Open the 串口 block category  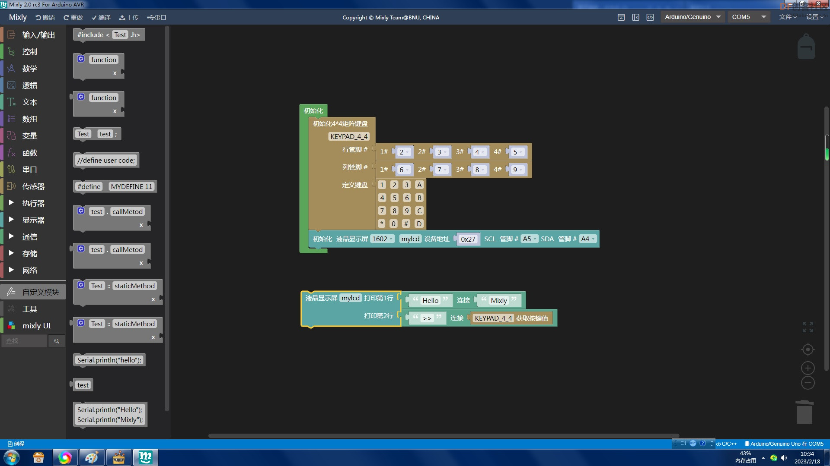click(34, 170)
